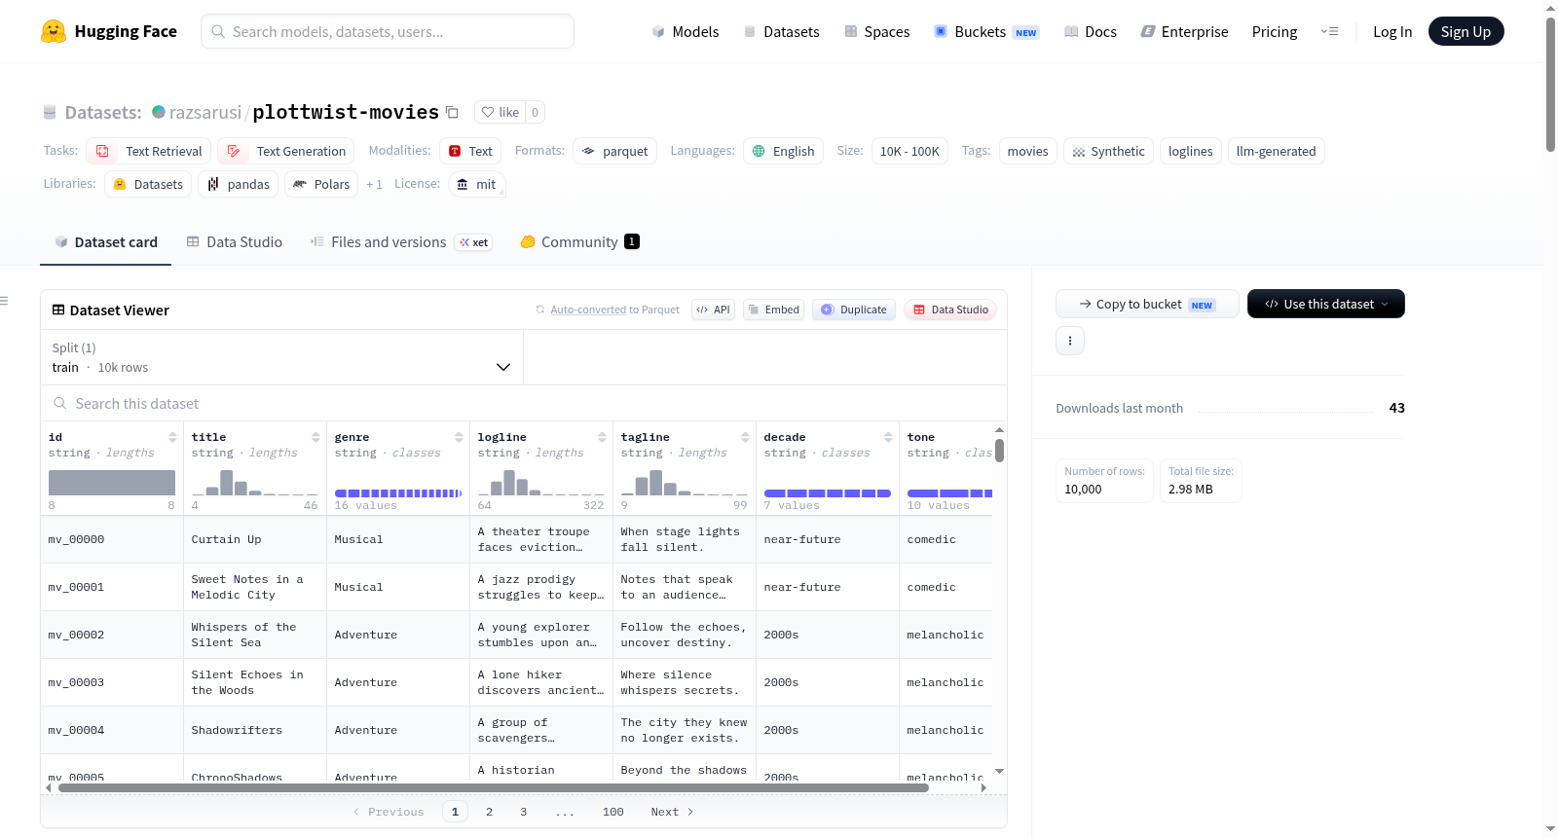This screenshot has width=1558, height=838.
Task: Open Enterprise in the top navigation
Action: click(1184, 32)
